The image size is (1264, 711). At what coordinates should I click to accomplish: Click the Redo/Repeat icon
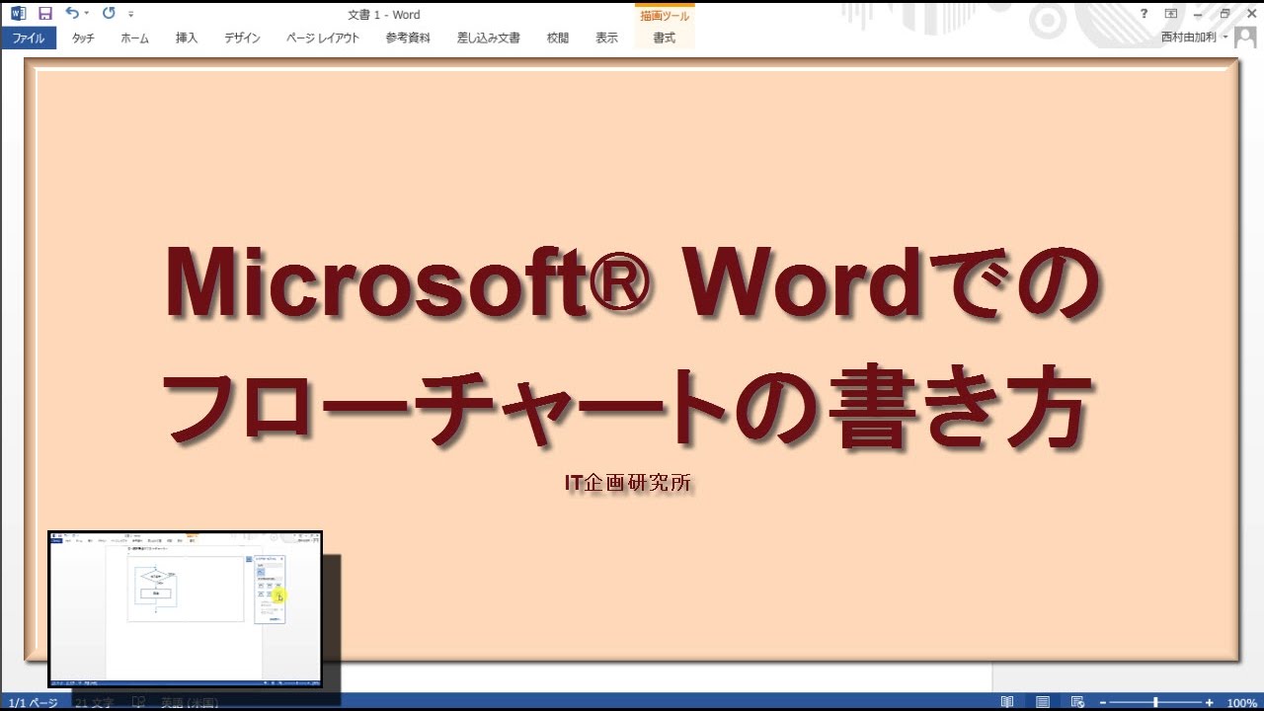(109, 14)
